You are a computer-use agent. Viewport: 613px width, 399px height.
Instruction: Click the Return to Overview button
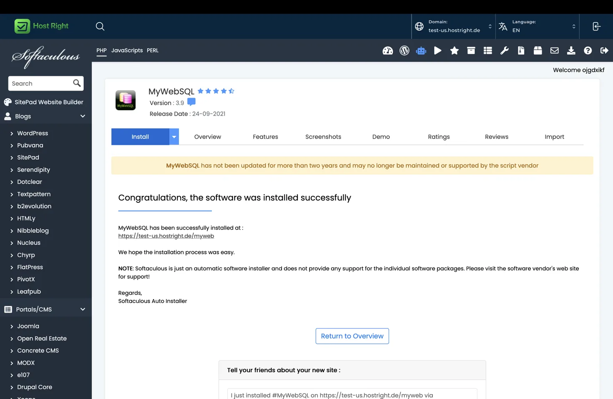352,336
